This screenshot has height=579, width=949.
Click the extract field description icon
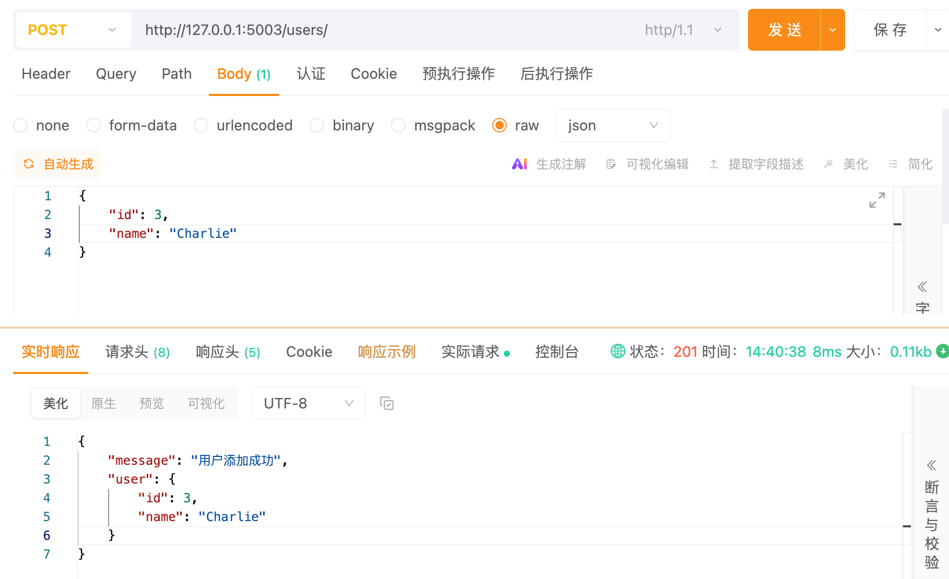coord(714,164)
